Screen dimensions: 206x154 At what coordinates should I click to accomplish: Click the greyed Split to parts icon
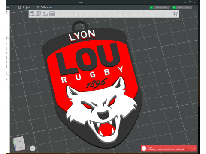point(67,14)
